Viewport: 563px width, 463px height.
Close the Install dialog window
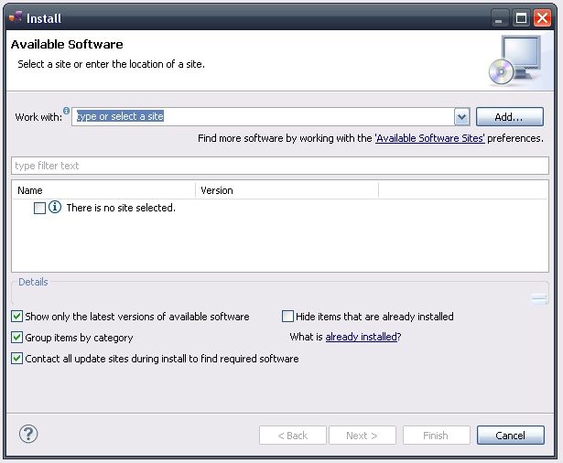[x=542, y=17]
